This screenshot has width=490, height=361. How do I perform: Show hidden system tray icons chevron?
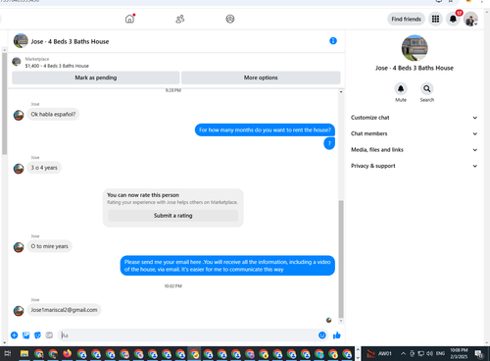(x=403, y=353)
